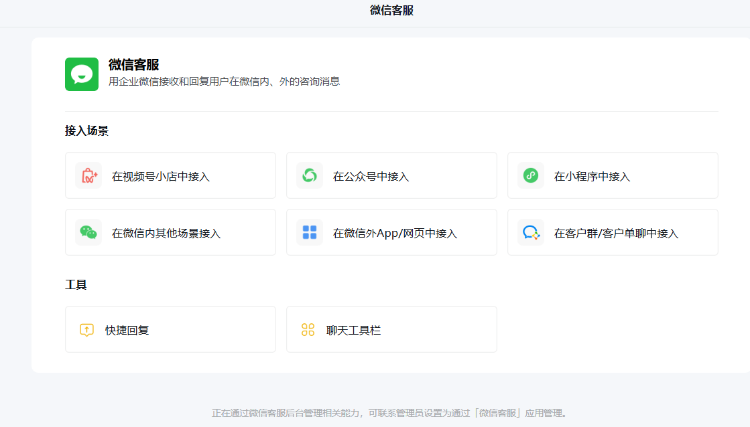Screen dimensions: 750x427
Task: Open 在微信内其他场景接入 card
Action: 171,232
